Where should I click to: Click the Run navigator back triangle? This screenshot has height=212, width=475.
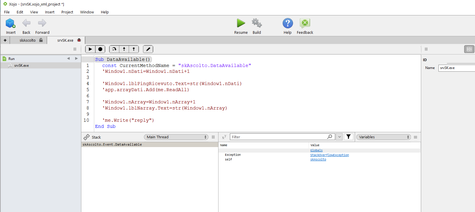click(x=68, y=59)
